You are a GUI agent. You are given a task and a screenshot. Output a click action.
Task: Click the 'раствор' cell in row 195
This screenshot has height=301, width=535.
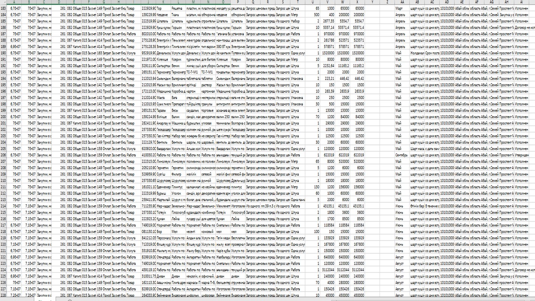coord(208,85)
